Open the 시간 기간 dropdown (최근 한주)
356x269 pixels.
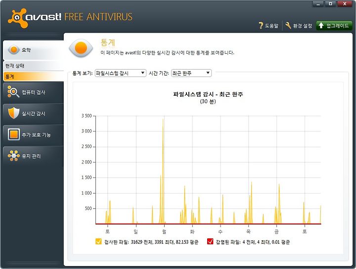click(x=191, y=73)
